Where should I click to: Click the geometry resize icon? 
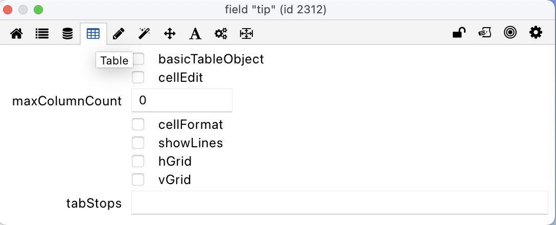246,34
